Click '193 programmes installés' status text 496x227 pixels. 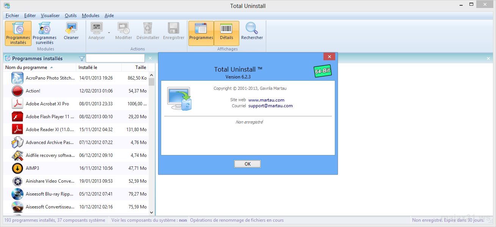[x=55, y=220]
